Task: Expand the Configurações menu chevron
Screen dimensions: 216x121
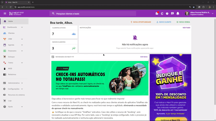Action: point(22,89)
